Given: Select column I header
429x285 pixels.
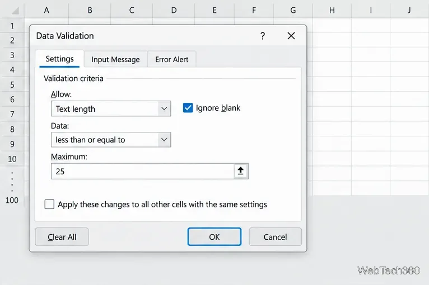Looking at the screenshot, I should (x=371, y=11).
